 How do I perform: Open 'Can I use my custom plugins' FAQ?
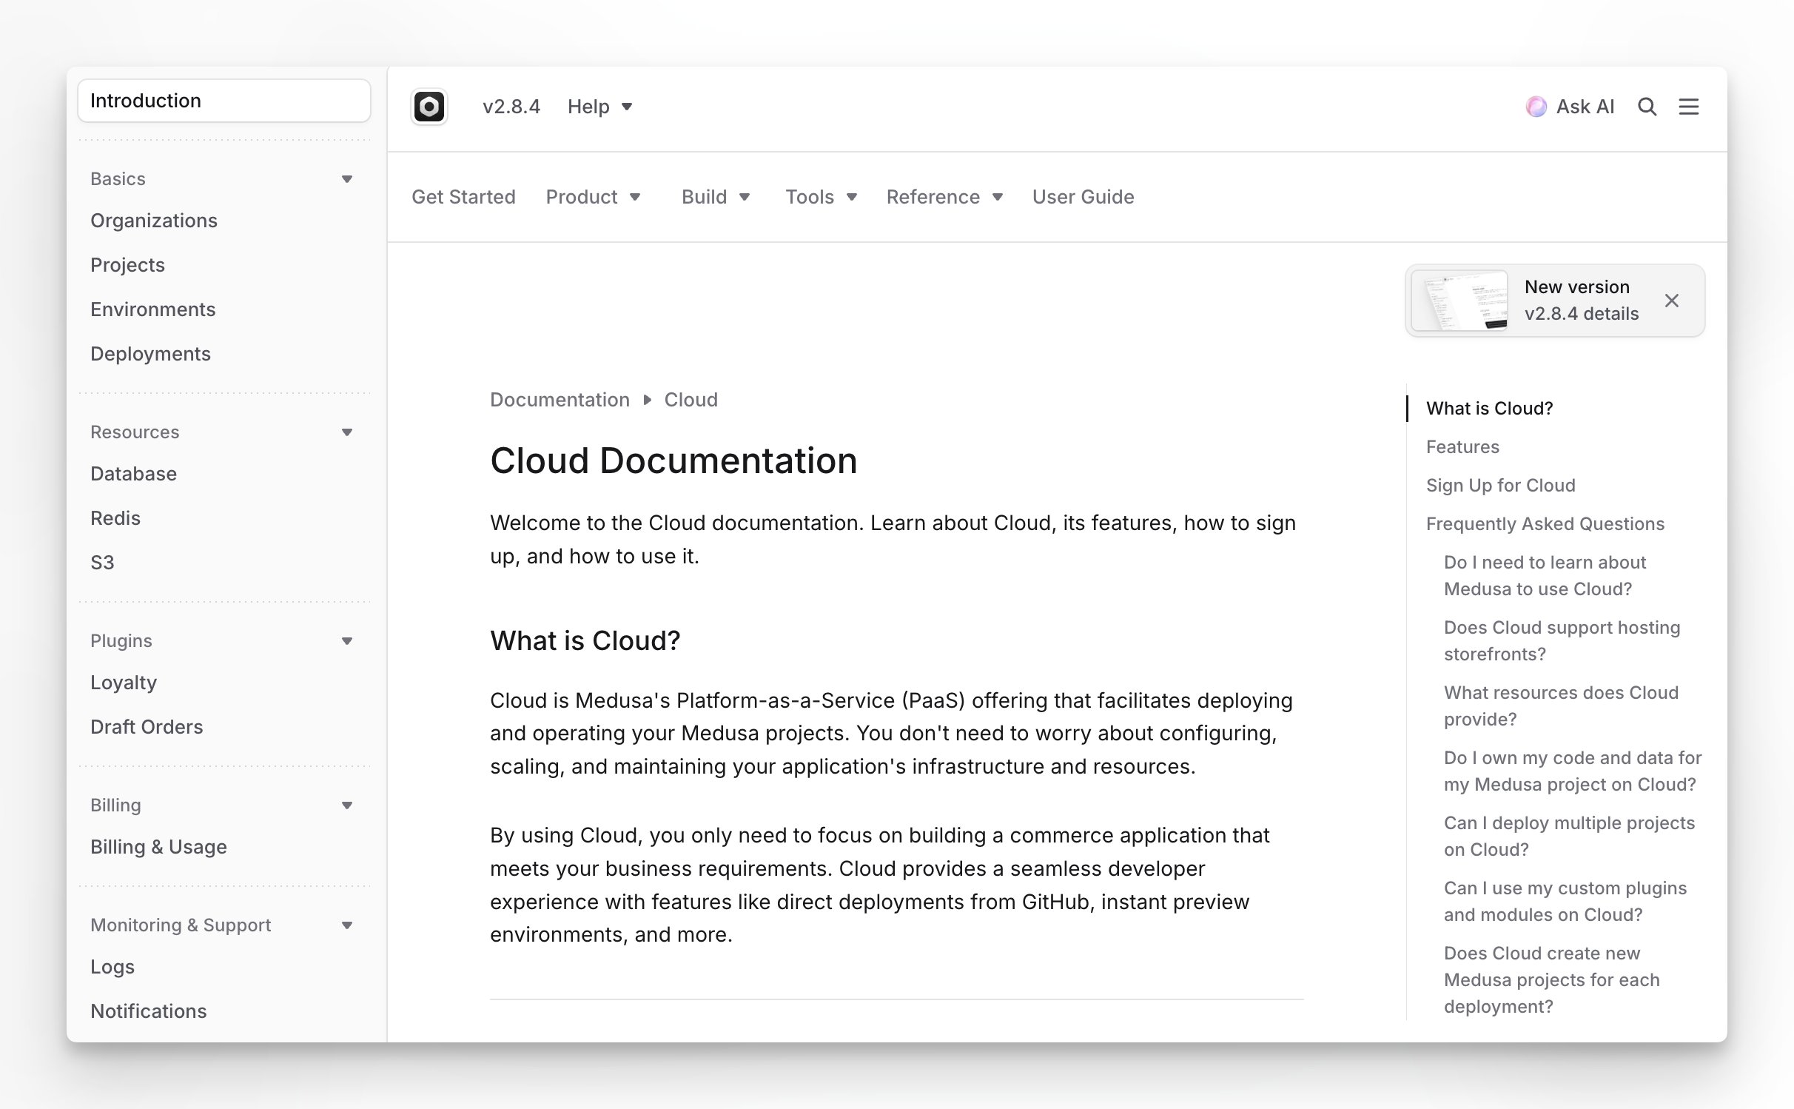click(x=1565, y=902)
